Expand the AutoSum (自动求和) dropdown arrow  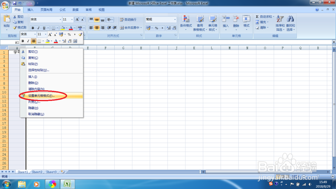274,16
